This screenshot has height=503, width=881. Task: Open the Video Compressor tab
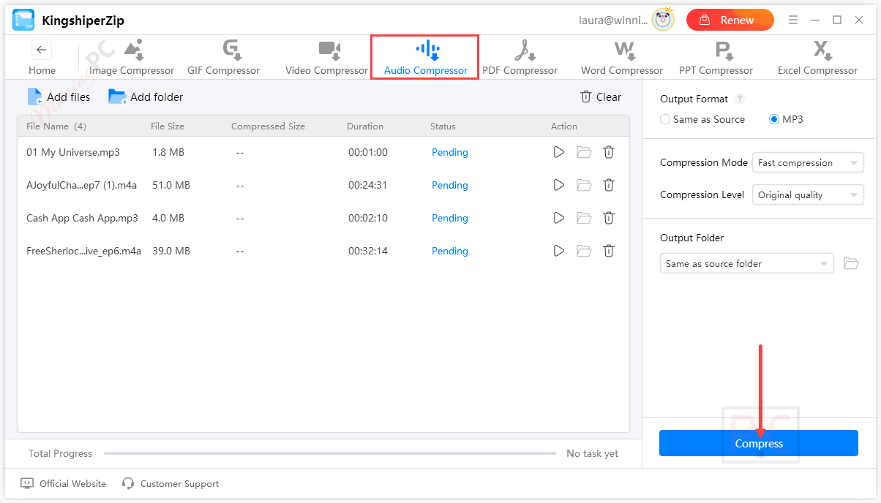tap(326, 58)
